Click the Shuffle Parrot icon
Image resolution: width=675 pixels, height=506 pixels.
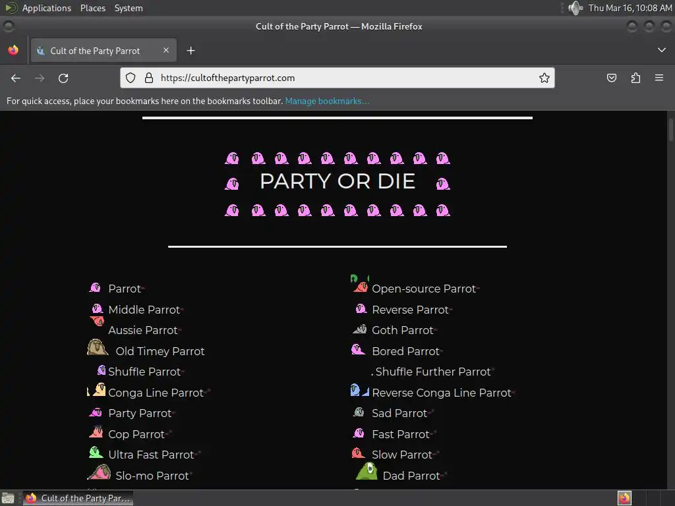(102, 370)
